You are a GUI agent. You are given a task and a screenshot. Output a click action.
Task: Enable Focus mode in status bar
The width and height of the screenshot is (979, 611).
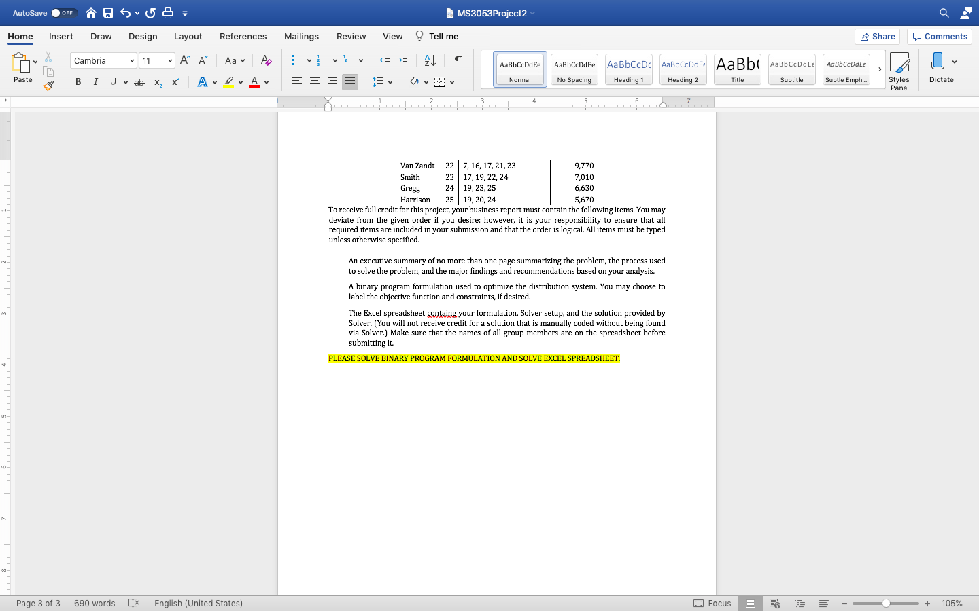[x=712, y=603]
